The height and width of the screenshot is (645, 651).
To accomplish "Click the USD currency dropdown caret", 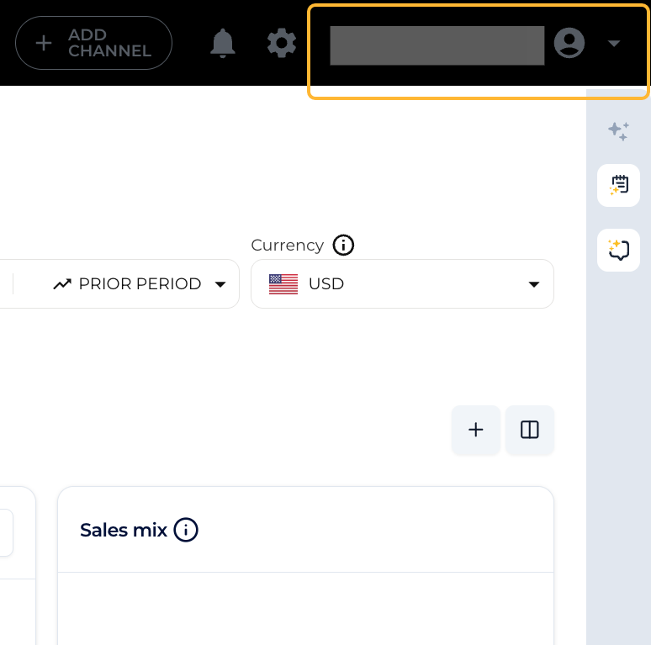I will 534,284.
